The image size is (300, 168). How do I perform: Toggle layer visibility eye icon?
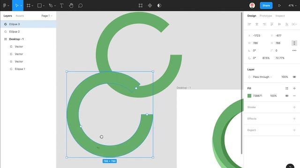click(294, 77)
